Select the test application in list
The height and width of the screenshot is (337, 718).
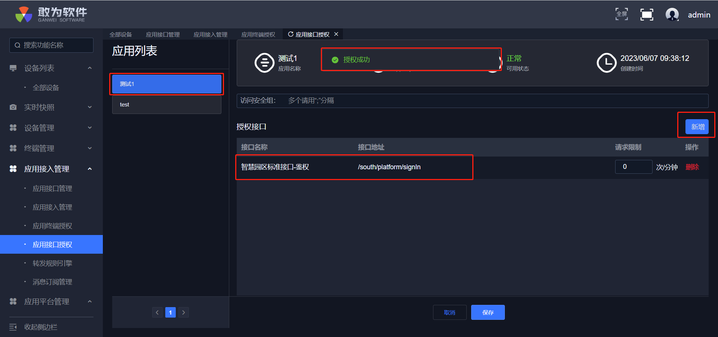click(x=166, y=105)
